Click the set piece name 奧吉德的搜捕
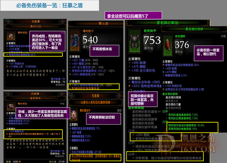 (173, 97)
